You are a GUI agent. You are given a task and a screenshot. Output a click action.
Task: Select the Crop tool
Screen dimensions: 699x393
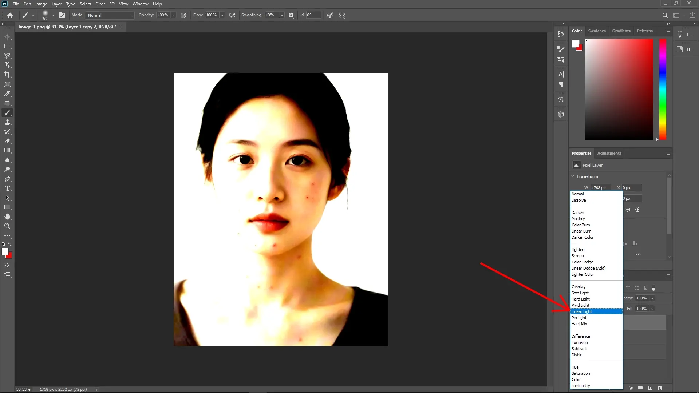pyautogui.click(x=7, y=75)
